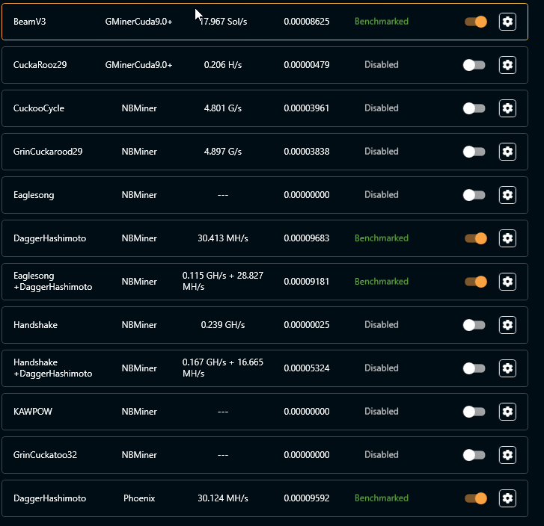
Task: Select the GrinCuckarood29 algorithm name
Action: click(48, 152)
